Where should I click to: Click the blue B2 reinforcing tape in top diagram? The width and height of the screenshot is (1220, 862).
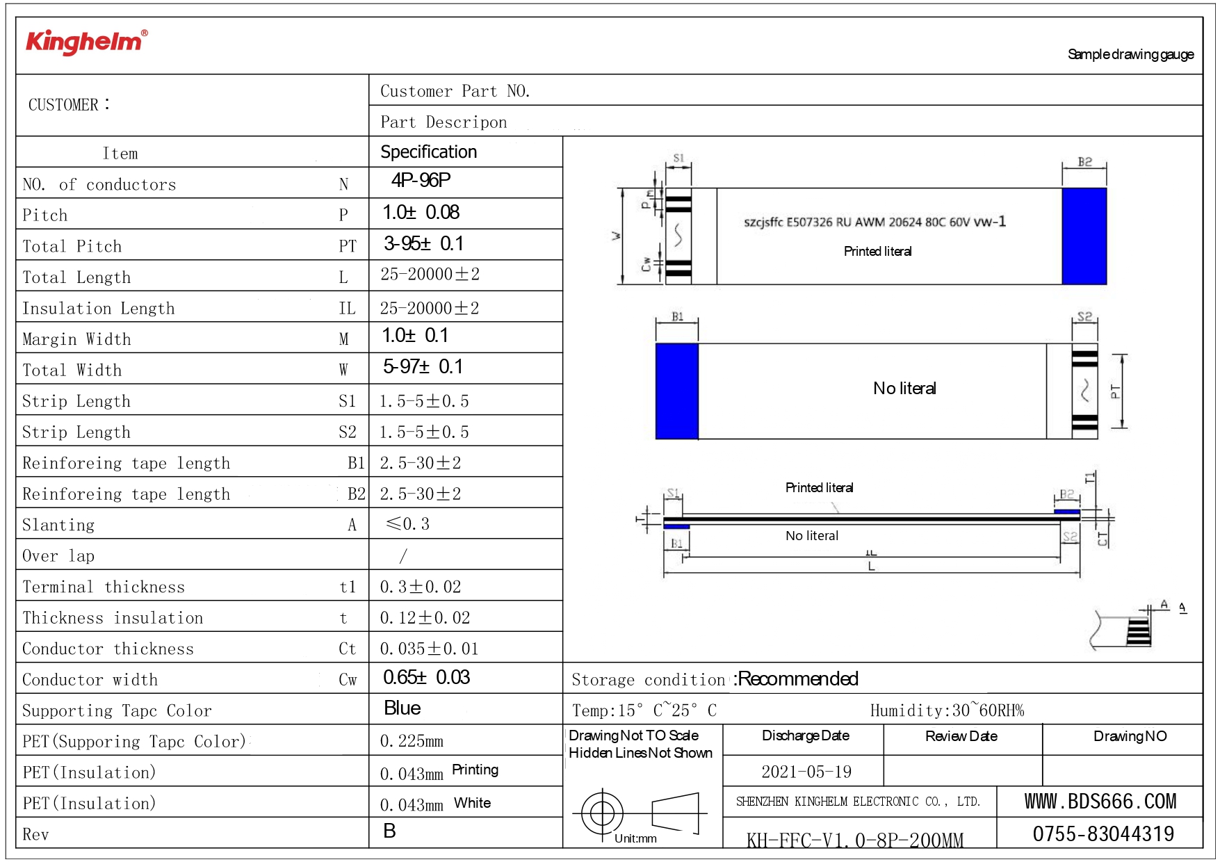click(x=1084, y=236)
